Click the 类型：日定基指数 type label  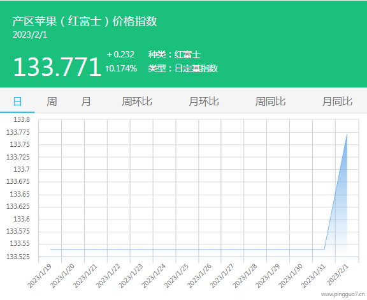click(183, 68)
